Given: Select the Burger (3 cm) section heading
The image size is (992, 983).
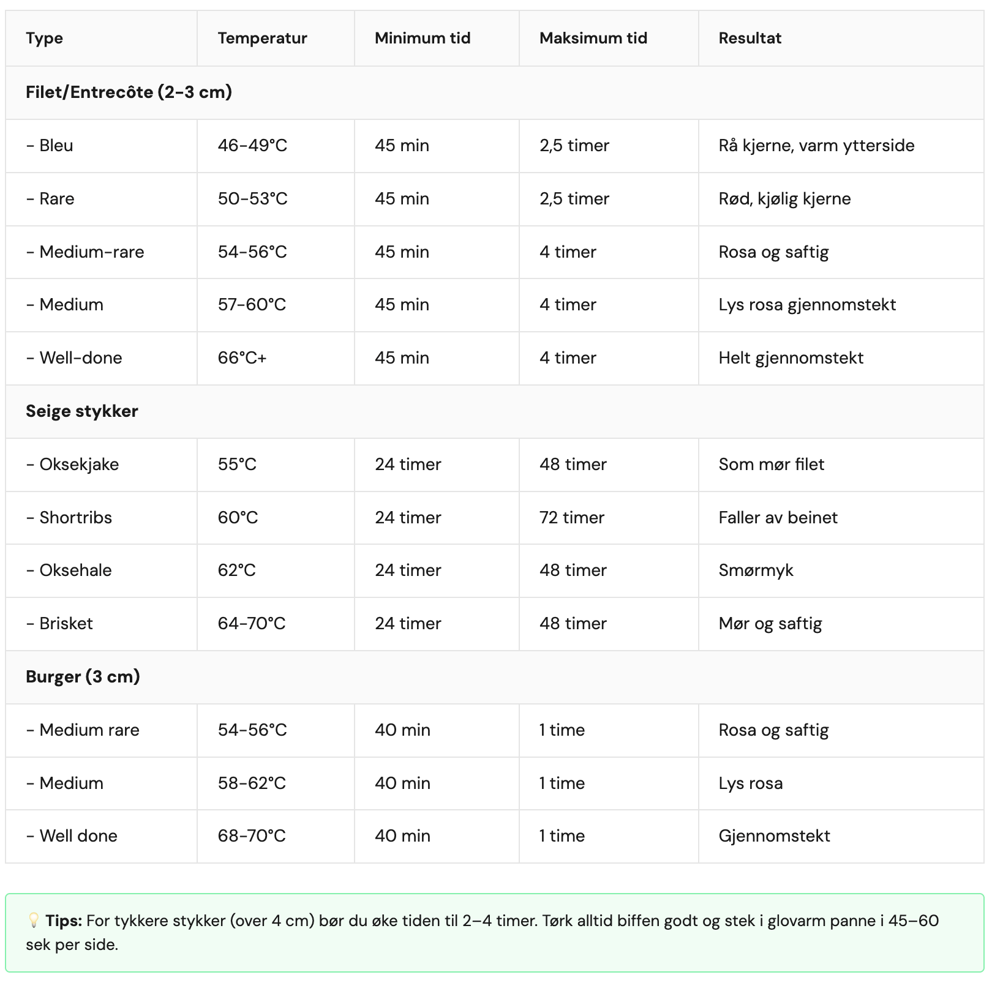Looking at the screenshot, I should (x=83, y=676).
